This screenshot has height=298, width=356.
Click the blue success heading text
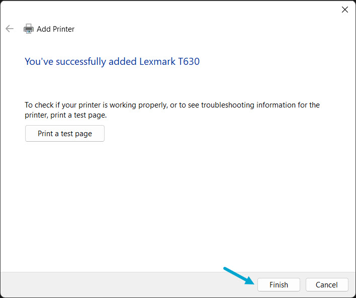pos(112,62)
